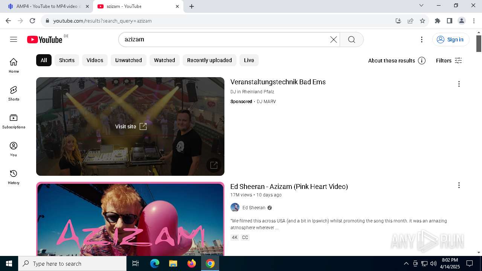The width and height of the screenshot is (482, 271).
Task: Open Task View on taskbar
Action: [x=136, y=263]
